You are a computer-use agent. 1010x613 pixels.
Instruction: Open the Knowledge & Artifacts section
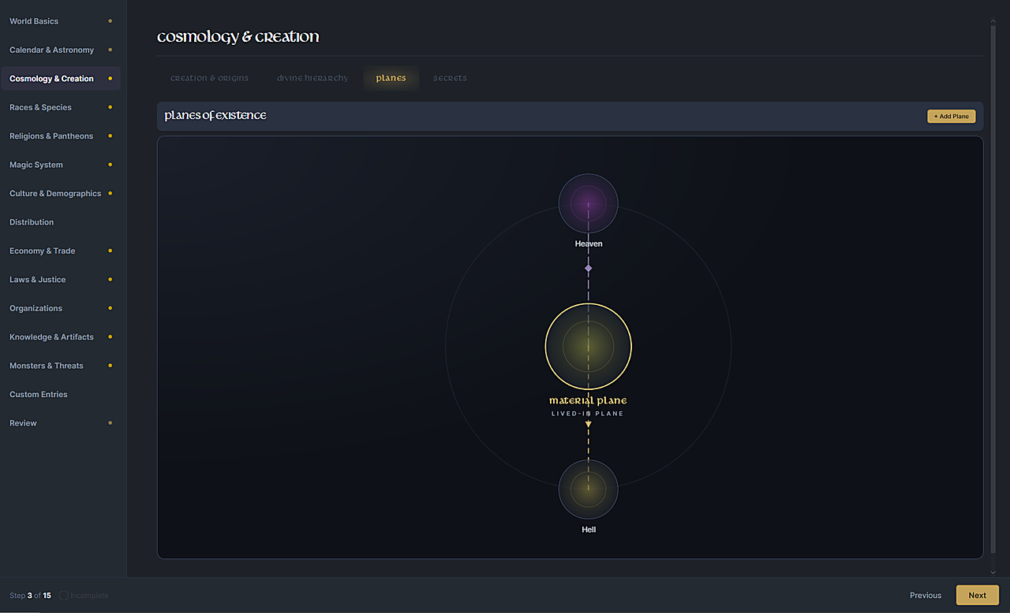click(60, 337)
